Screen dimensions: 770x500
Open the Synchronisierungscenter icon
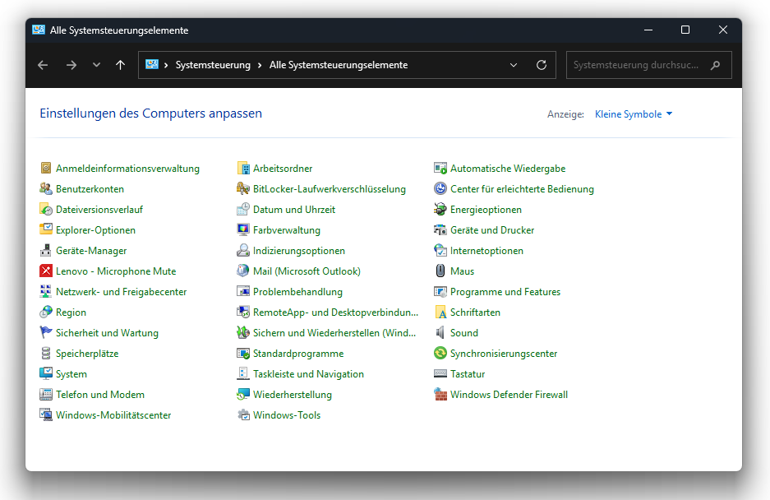click(x=440, y=354)
